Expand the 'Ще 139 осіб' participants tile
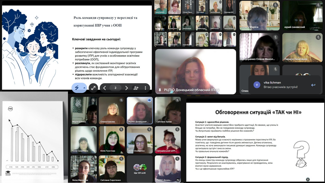Image resolution: width=325 pixels, height=183 pixels. [x=140, y=168]
